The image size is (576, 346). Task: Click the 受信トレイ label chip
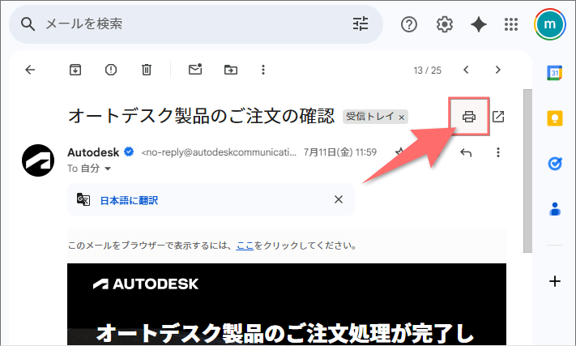[x=370, y=117]
